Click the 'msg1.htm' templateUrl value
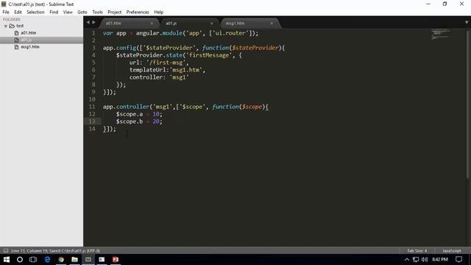The width and height of the screenshot is (471, 265). (185, 70)
